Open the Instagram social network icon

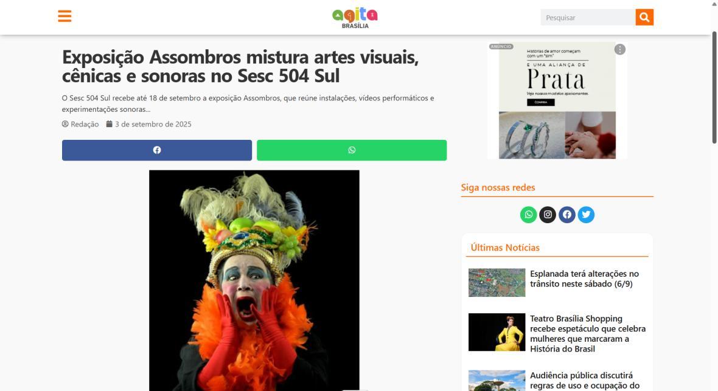pyautogui.click(x=548, y=214)
